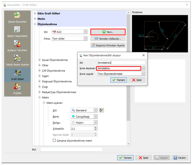Select Sistem Seçenekleri sidebar icon
The width and height of the screenshot is (192, 165).
(17, 32)
